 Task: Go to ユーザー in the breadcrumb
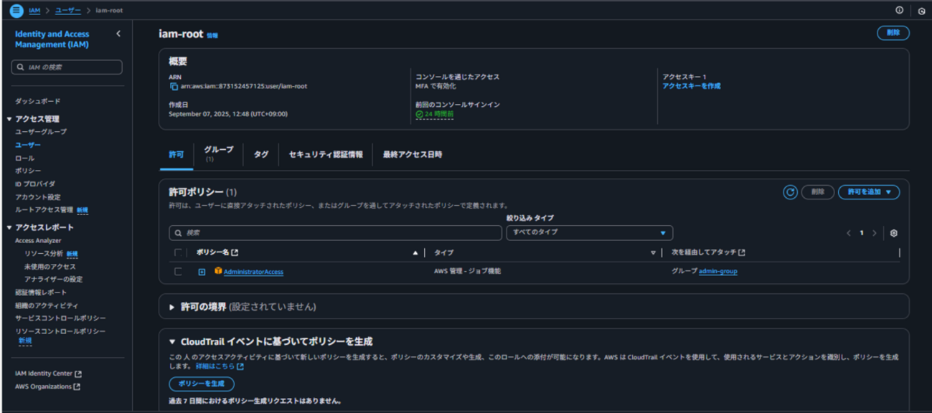69,11
